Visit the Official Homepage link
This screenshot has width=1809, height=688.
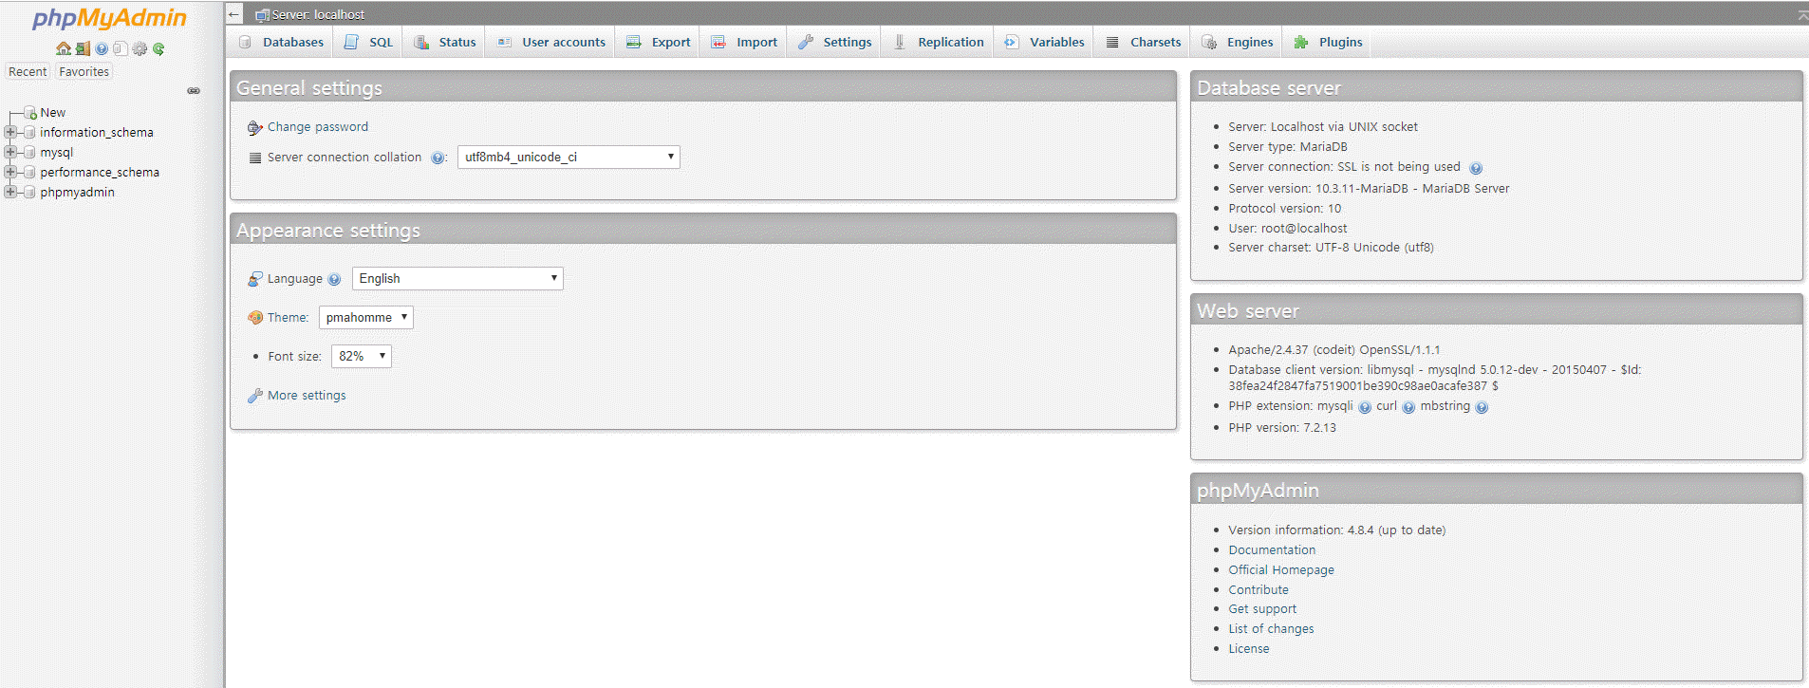pyautogui.click(x=1281, y=570)
